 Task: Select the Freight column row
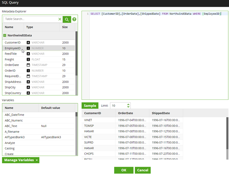[39, 59]
